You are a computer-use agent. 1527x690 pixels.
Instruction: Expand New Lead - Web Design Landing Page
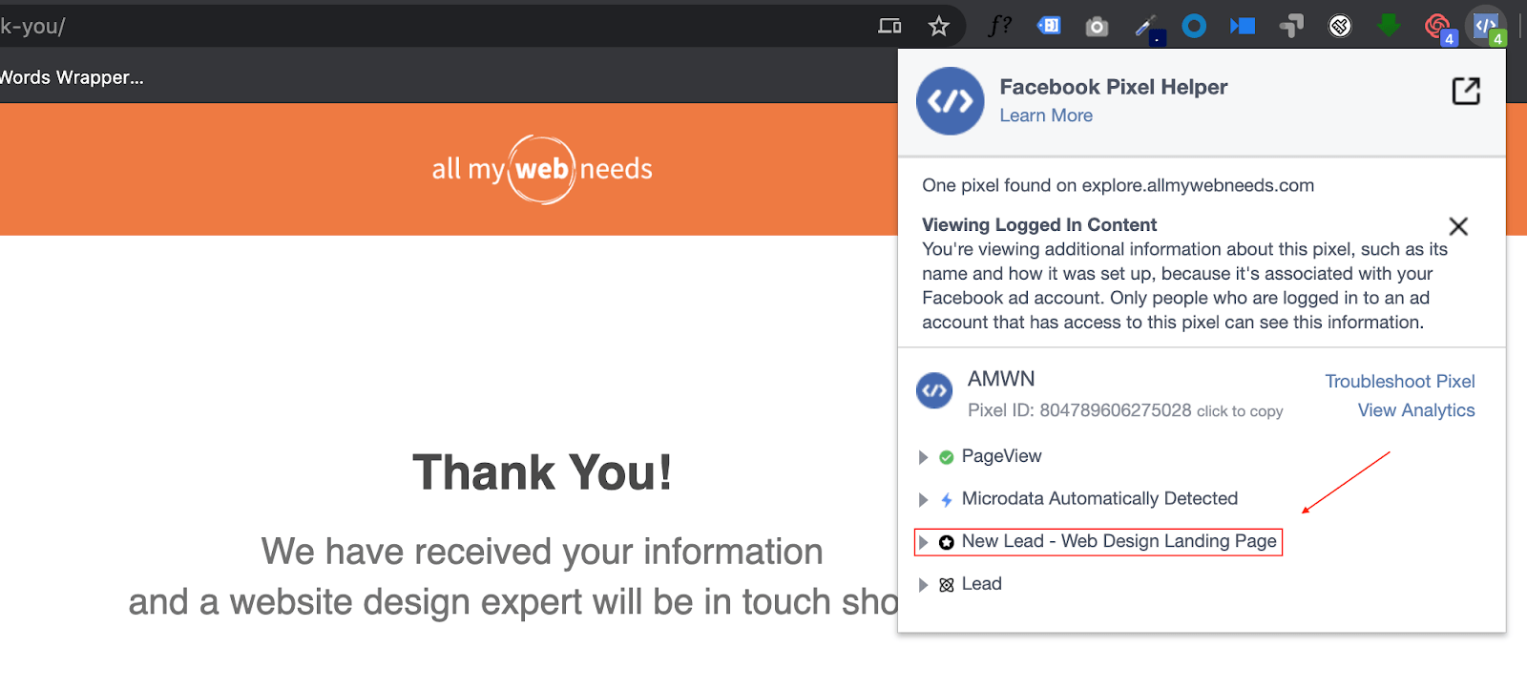point(923,542)
